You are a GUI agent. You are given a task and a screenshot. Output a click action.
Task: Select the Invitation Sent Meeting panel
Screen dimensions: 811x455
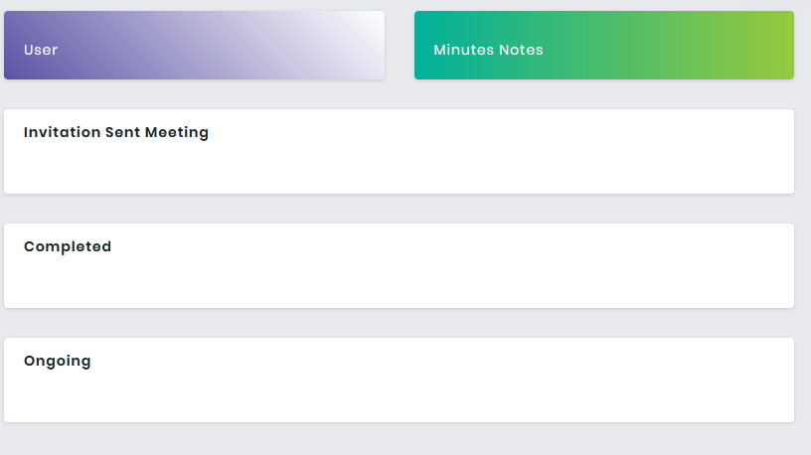(399, 151)
